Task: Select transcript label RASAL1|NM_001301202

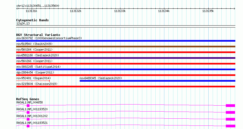Action: [x=32, y=116]
